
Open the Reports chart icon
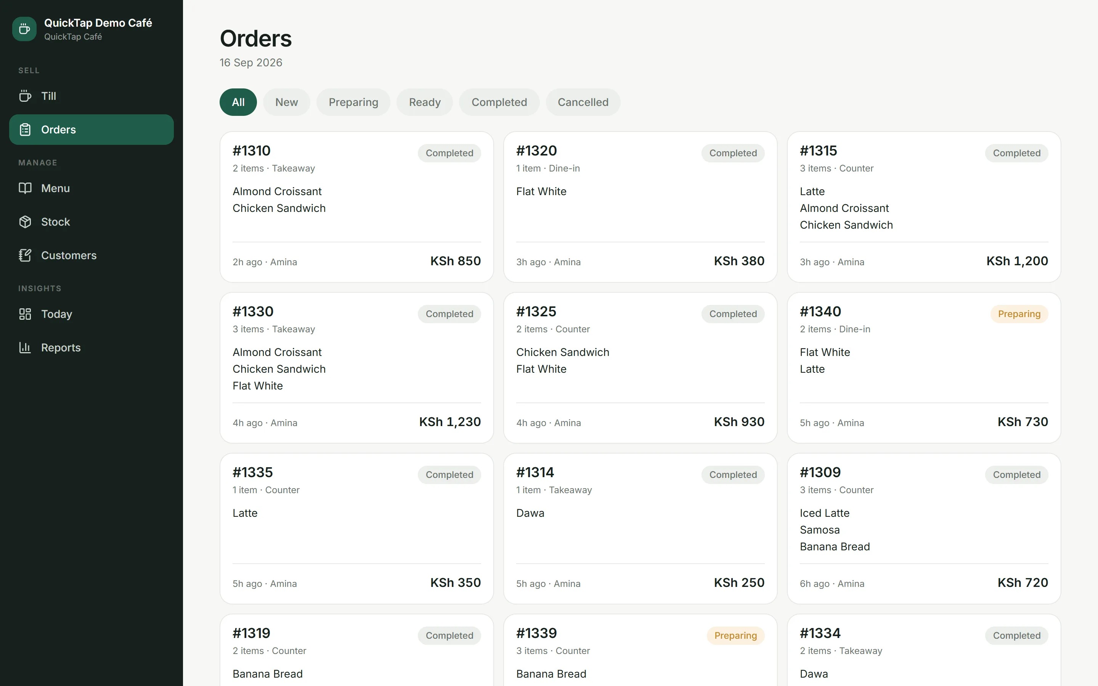(25, 348)
